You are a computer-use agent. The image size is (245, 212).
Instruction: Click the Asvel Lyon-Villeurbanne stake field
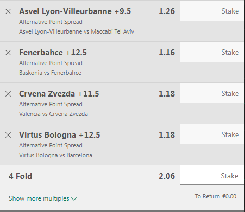tap(212, 11)
